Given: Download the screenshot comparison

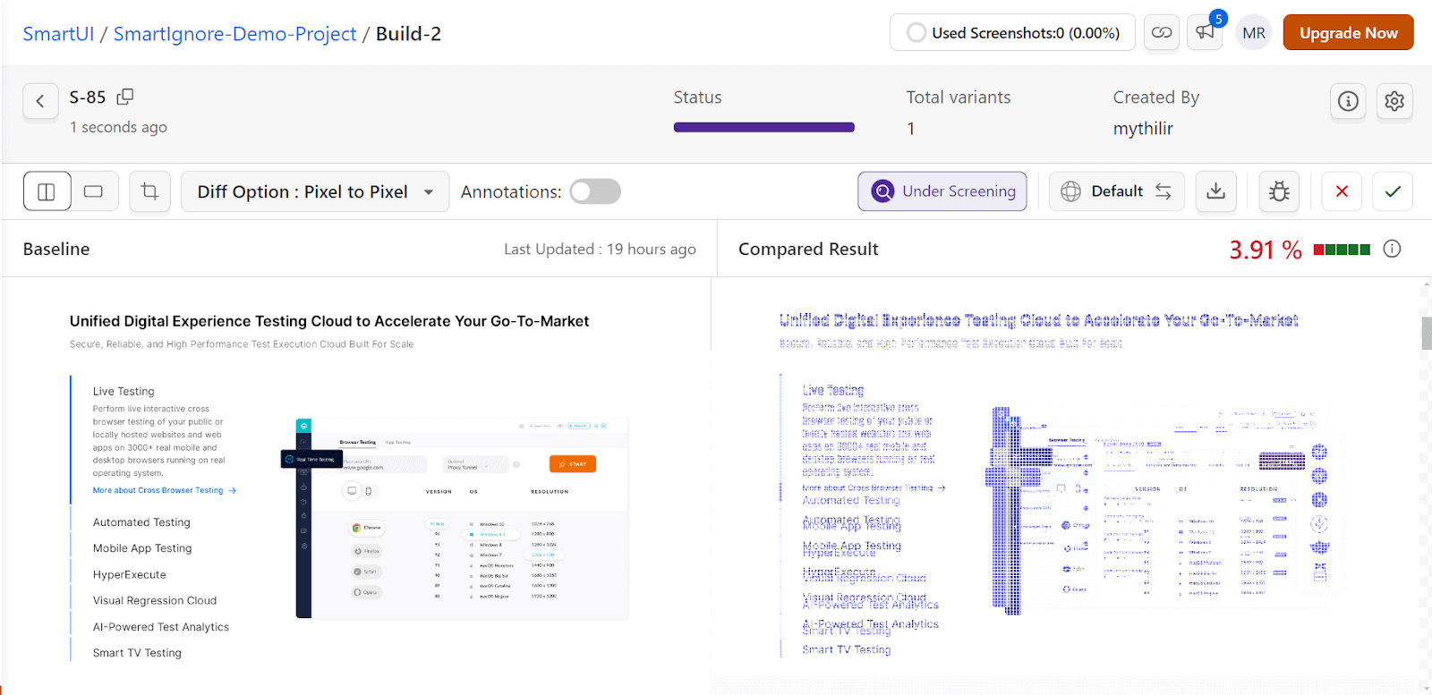Looking at the screenshot, I should (x=1216, y=191).
